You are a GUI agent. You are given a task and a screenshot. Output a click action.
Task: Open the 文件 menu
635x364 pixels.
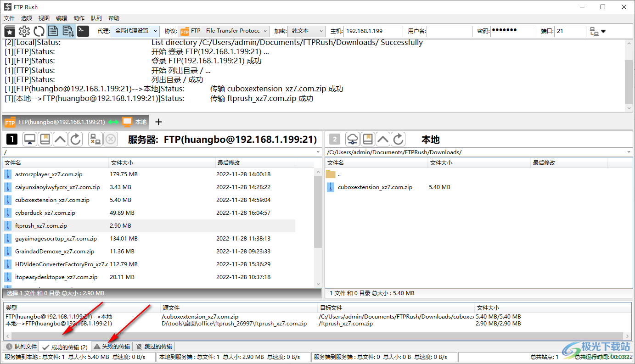9,18
